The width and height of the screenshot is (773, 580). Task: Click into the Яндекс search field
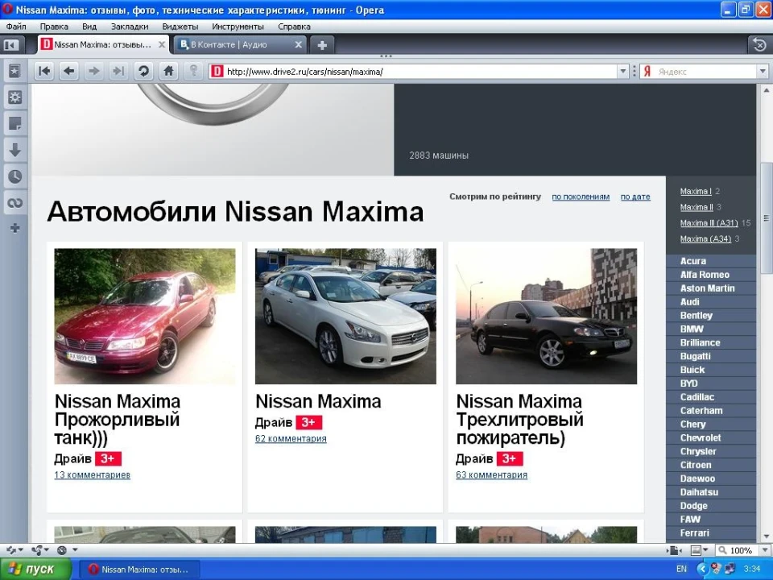point(705,72)
